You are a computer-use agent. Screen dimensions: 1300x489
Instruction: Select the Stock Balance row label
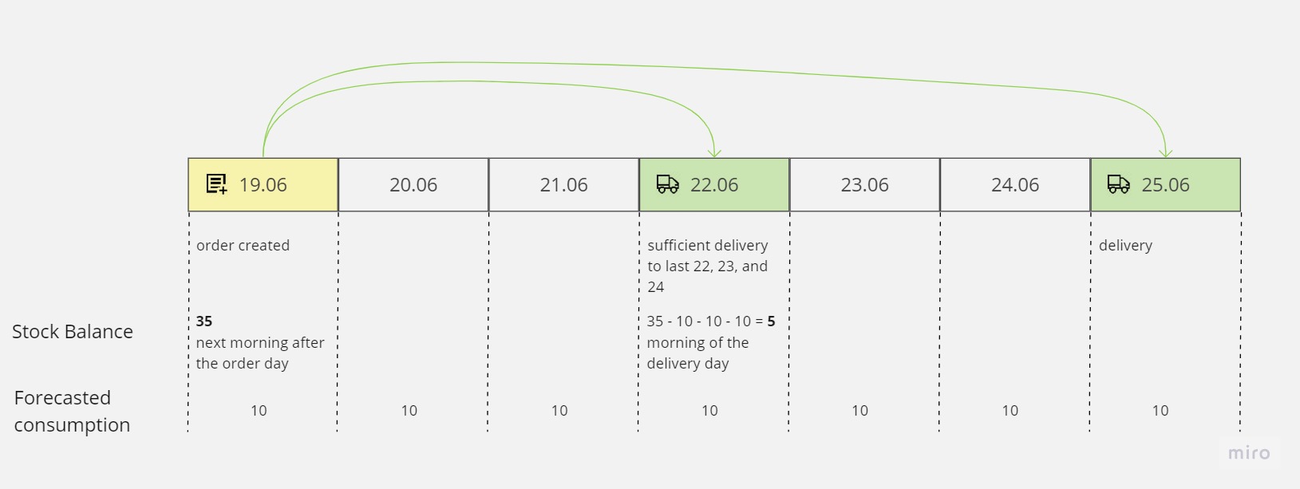coord(73,332)
